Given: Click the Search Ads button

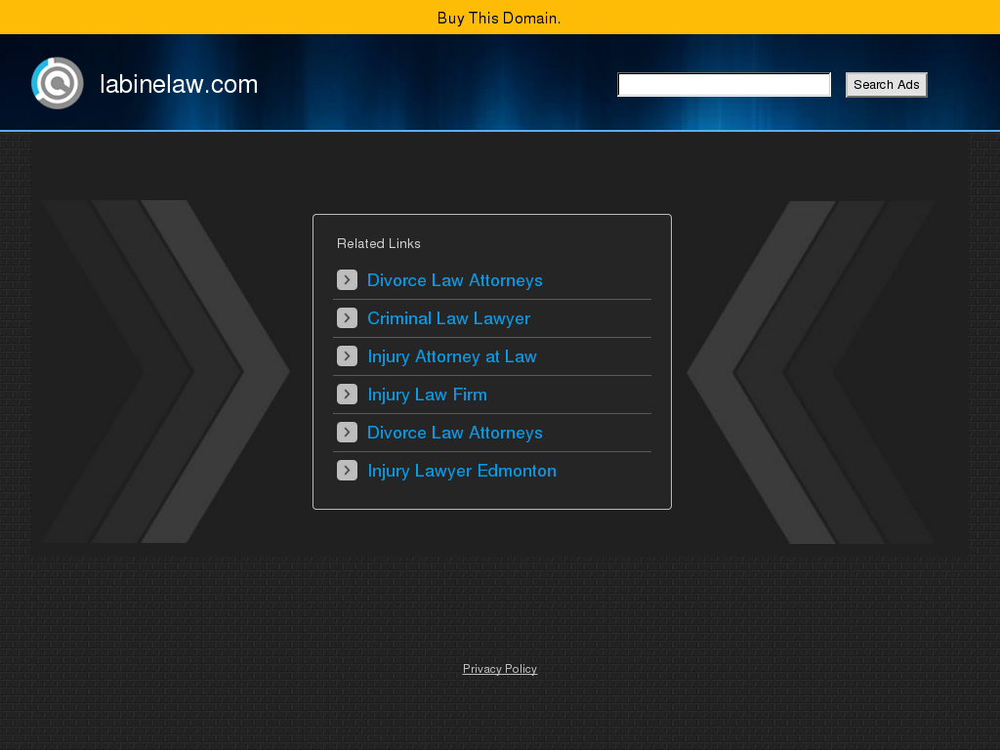Looking at the screenshot, I should coord(887,85).
